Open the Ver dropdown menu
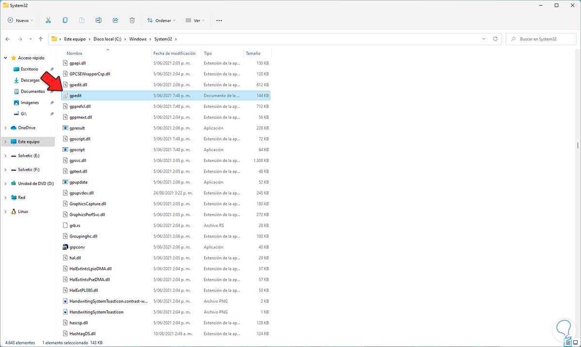Viewport: 581px width, 347px height. tap(195, 21)
